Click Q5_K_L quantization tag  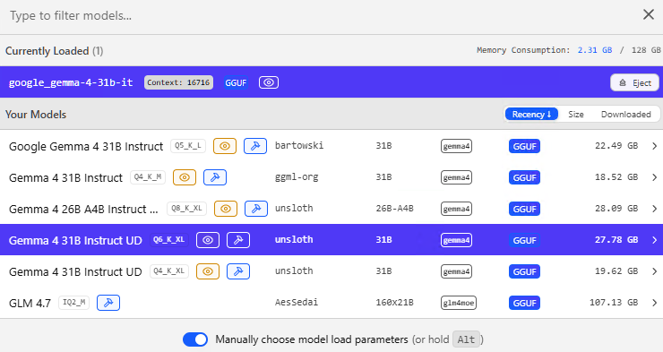[x=188, y=146]
